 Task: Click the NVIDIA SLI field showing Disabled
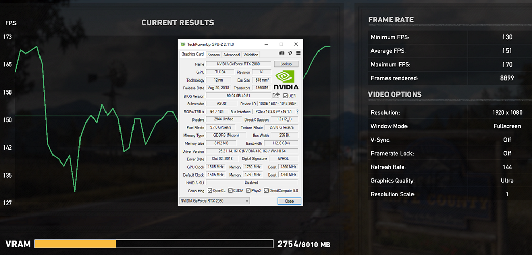(252, 182)
